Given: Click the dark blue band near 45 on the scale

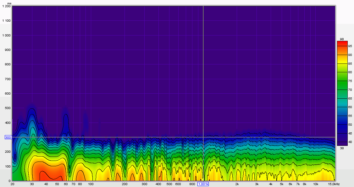Looking at the screenshot, I should point(342,134).
